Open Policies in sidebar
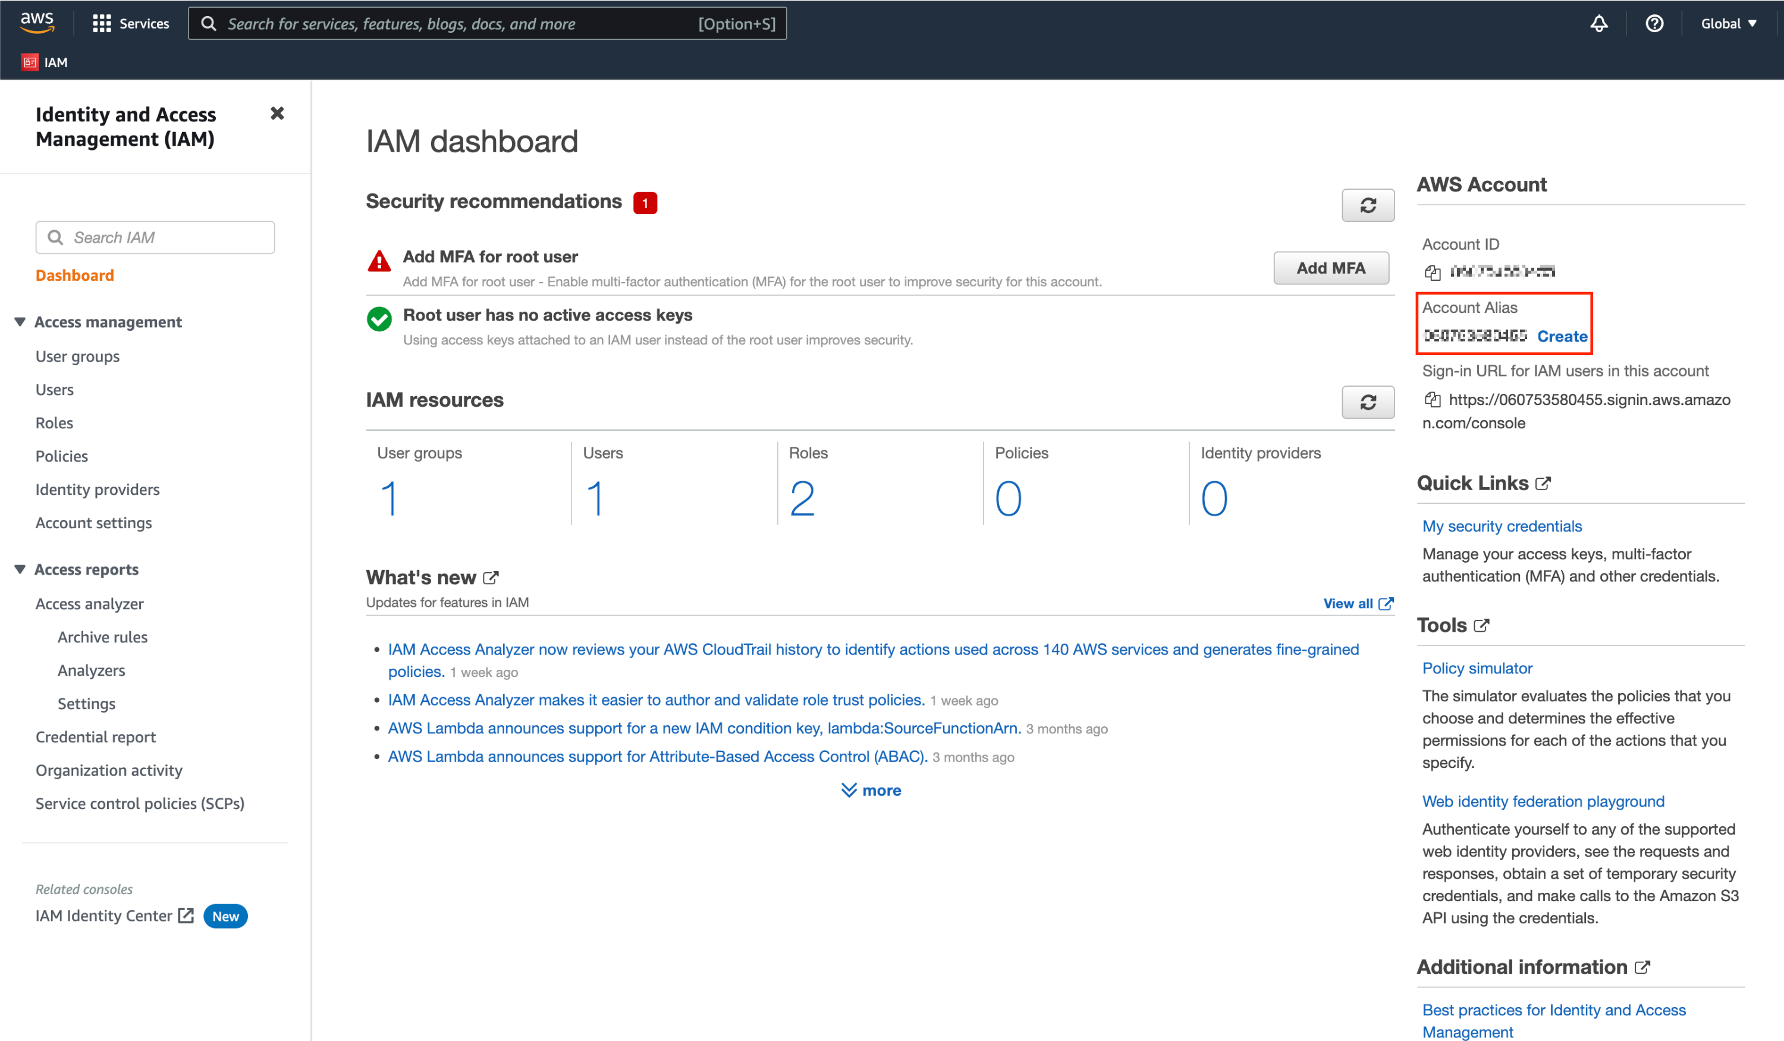The height and width of the screenshot is (1041, 1784). click(x=62, y=456)
